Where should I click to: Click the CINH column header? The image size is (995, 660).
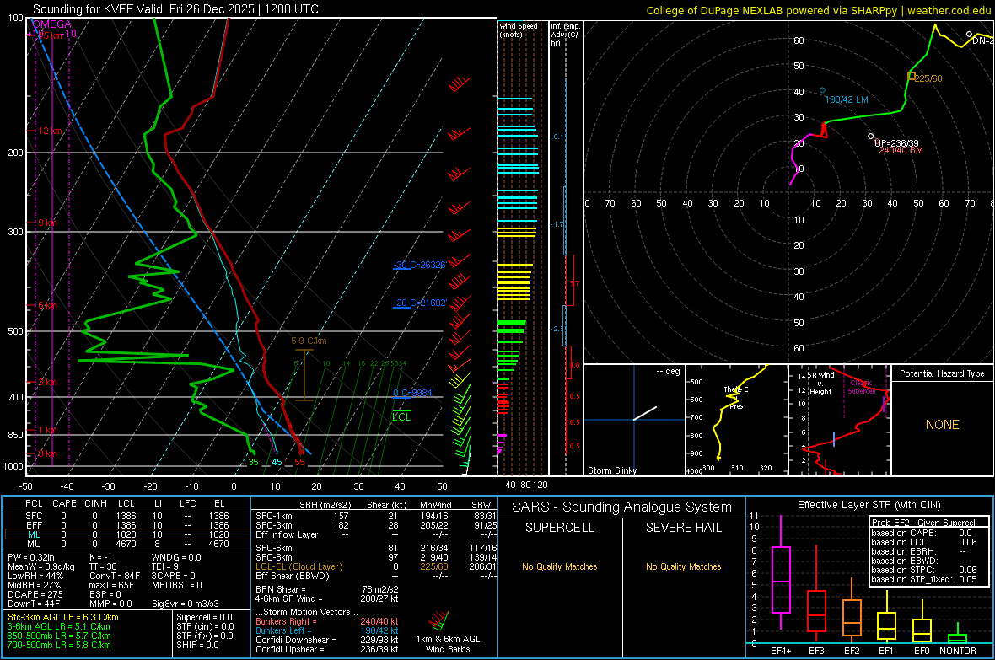(95, 503)
